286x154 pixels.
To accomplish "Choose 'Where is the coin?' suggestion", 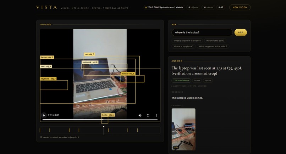I will [x=215, y=41].
